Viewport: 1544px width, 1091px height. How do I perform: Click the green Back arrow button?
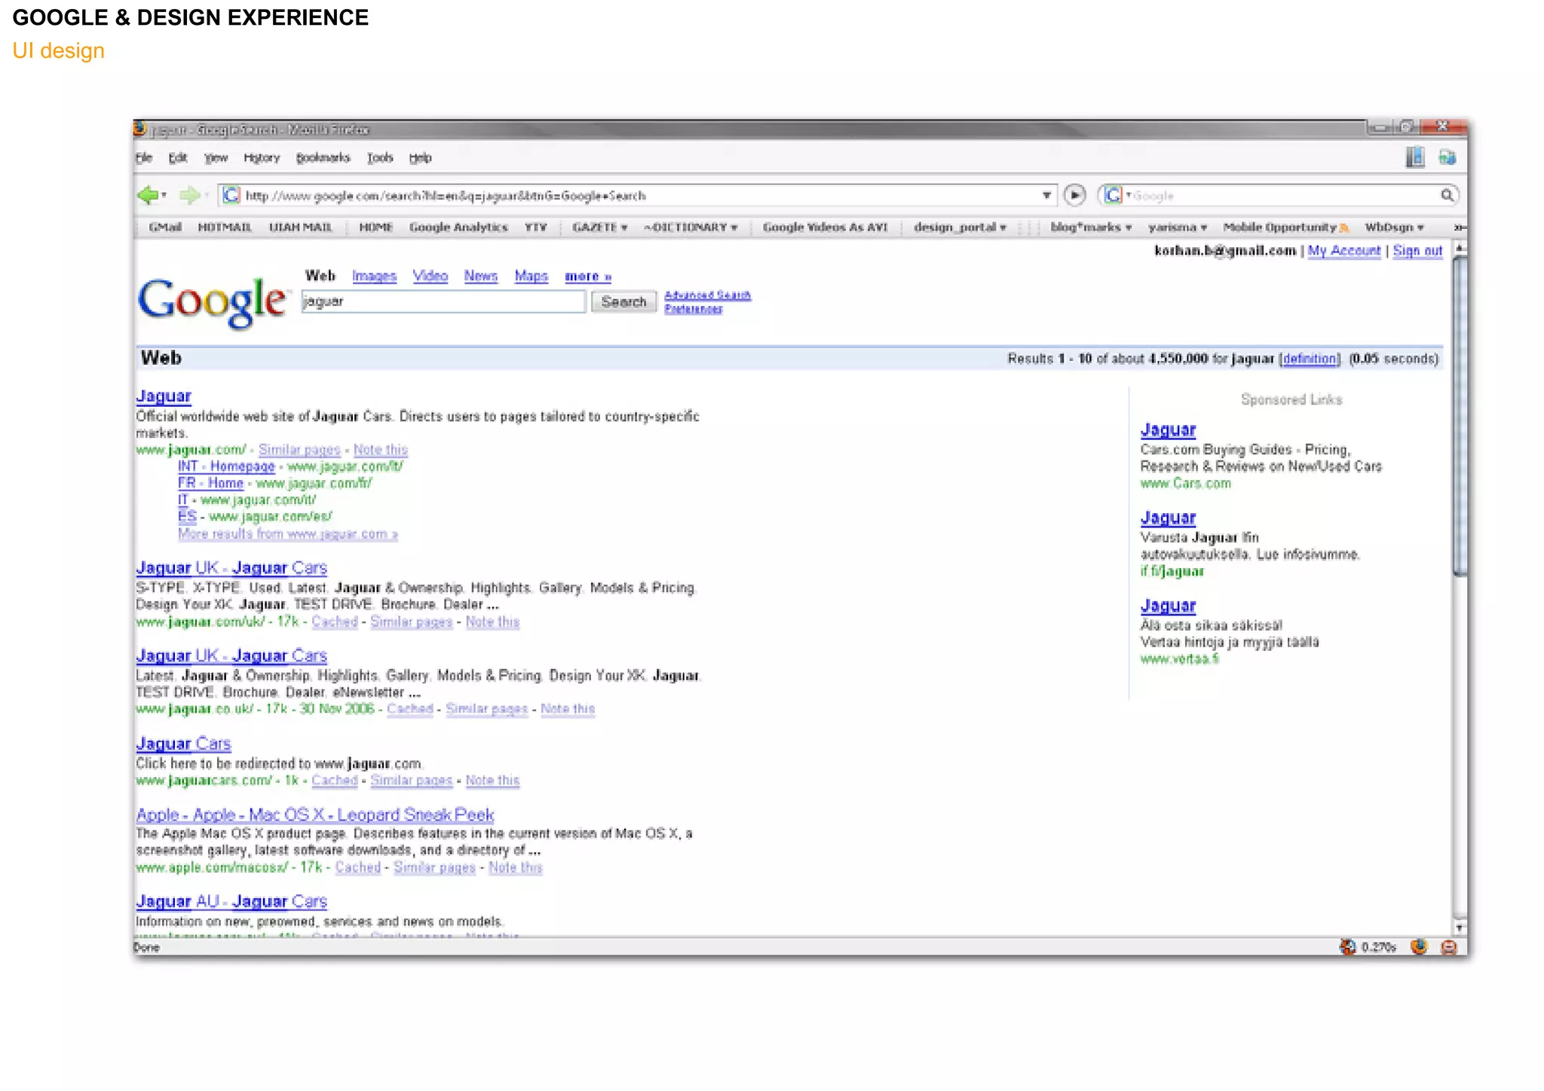click(148, 195)
